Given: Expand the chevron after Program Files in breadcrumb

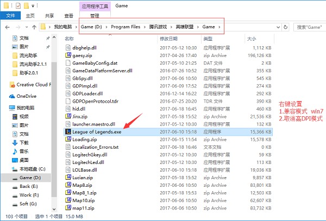Looking at the screenshot, I should (143, 27).
